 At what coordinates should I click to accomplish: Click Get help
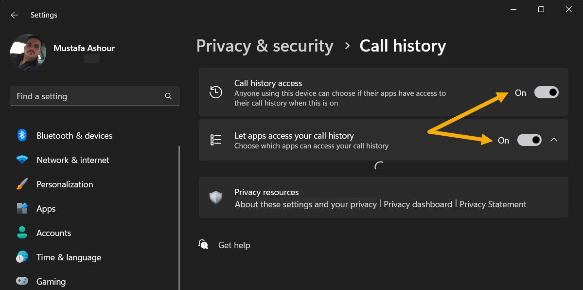pyautogui.click(x=234, y=245)
